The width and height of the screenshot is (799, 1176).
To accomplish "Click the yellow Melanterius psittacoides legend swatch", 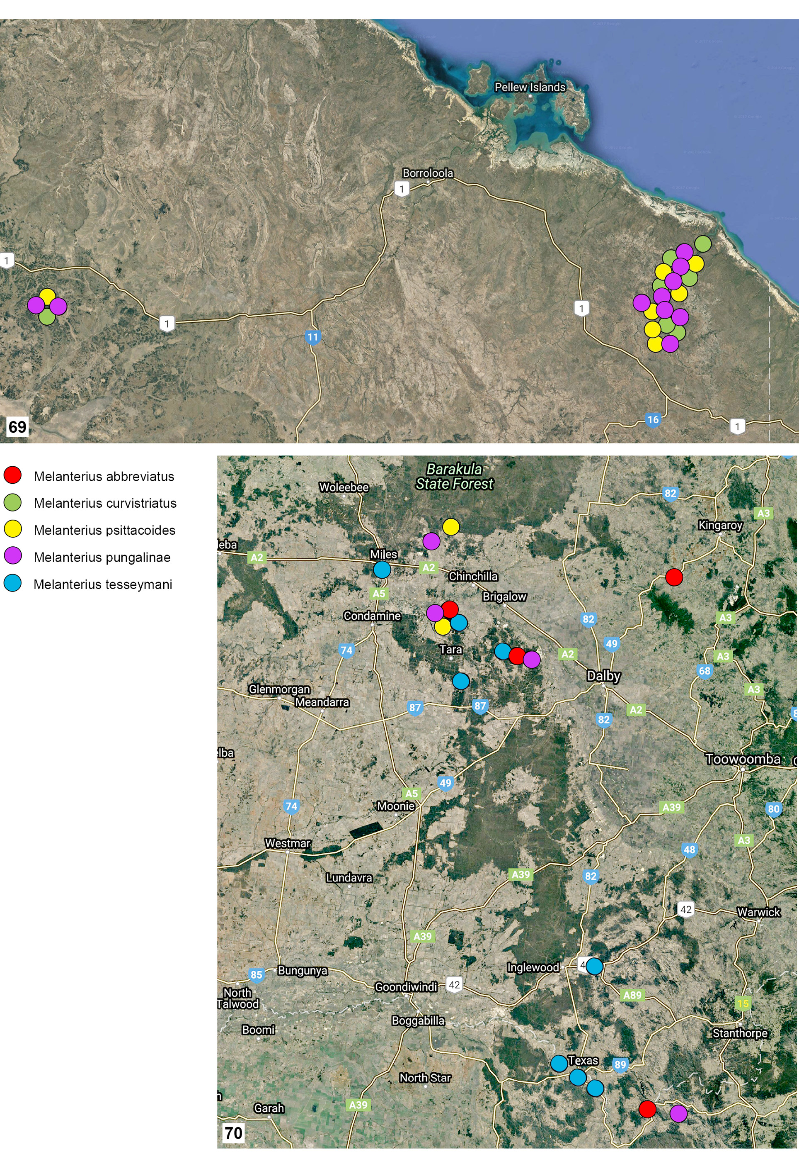I will click(x=13, y=529).
